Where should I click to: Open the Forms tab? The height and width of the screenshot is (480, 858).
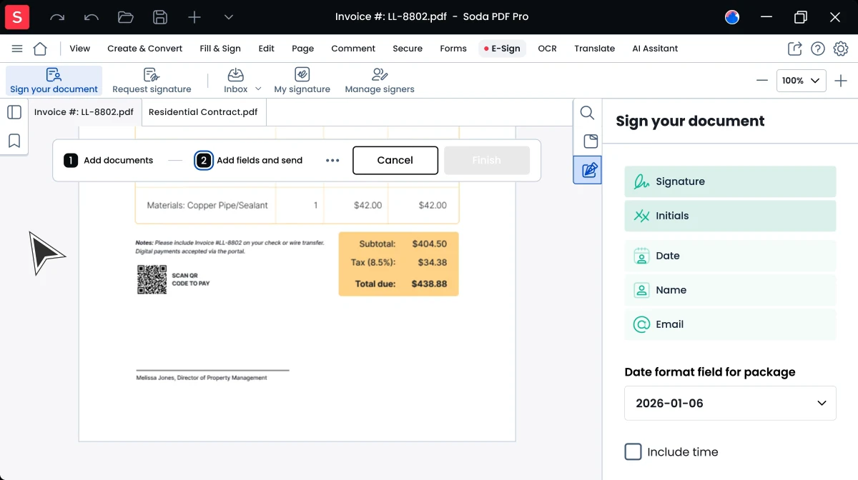click(453, 49)
